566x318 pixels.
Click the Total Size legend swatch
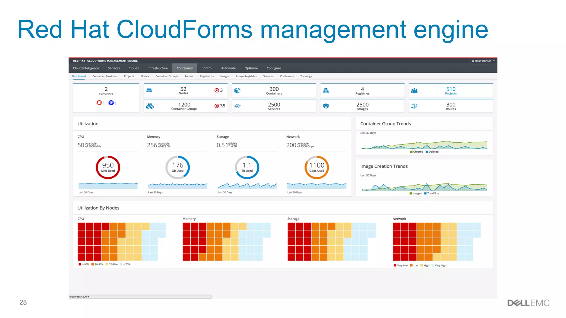tap(425, 194)
